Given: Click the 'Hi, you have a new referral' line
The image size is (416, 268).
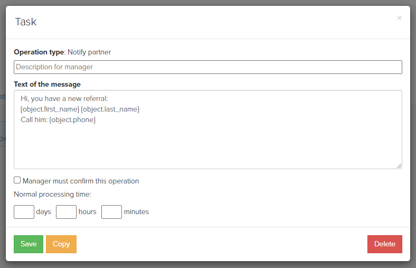Looking at the screenshot, I should [x=64, y=98].
